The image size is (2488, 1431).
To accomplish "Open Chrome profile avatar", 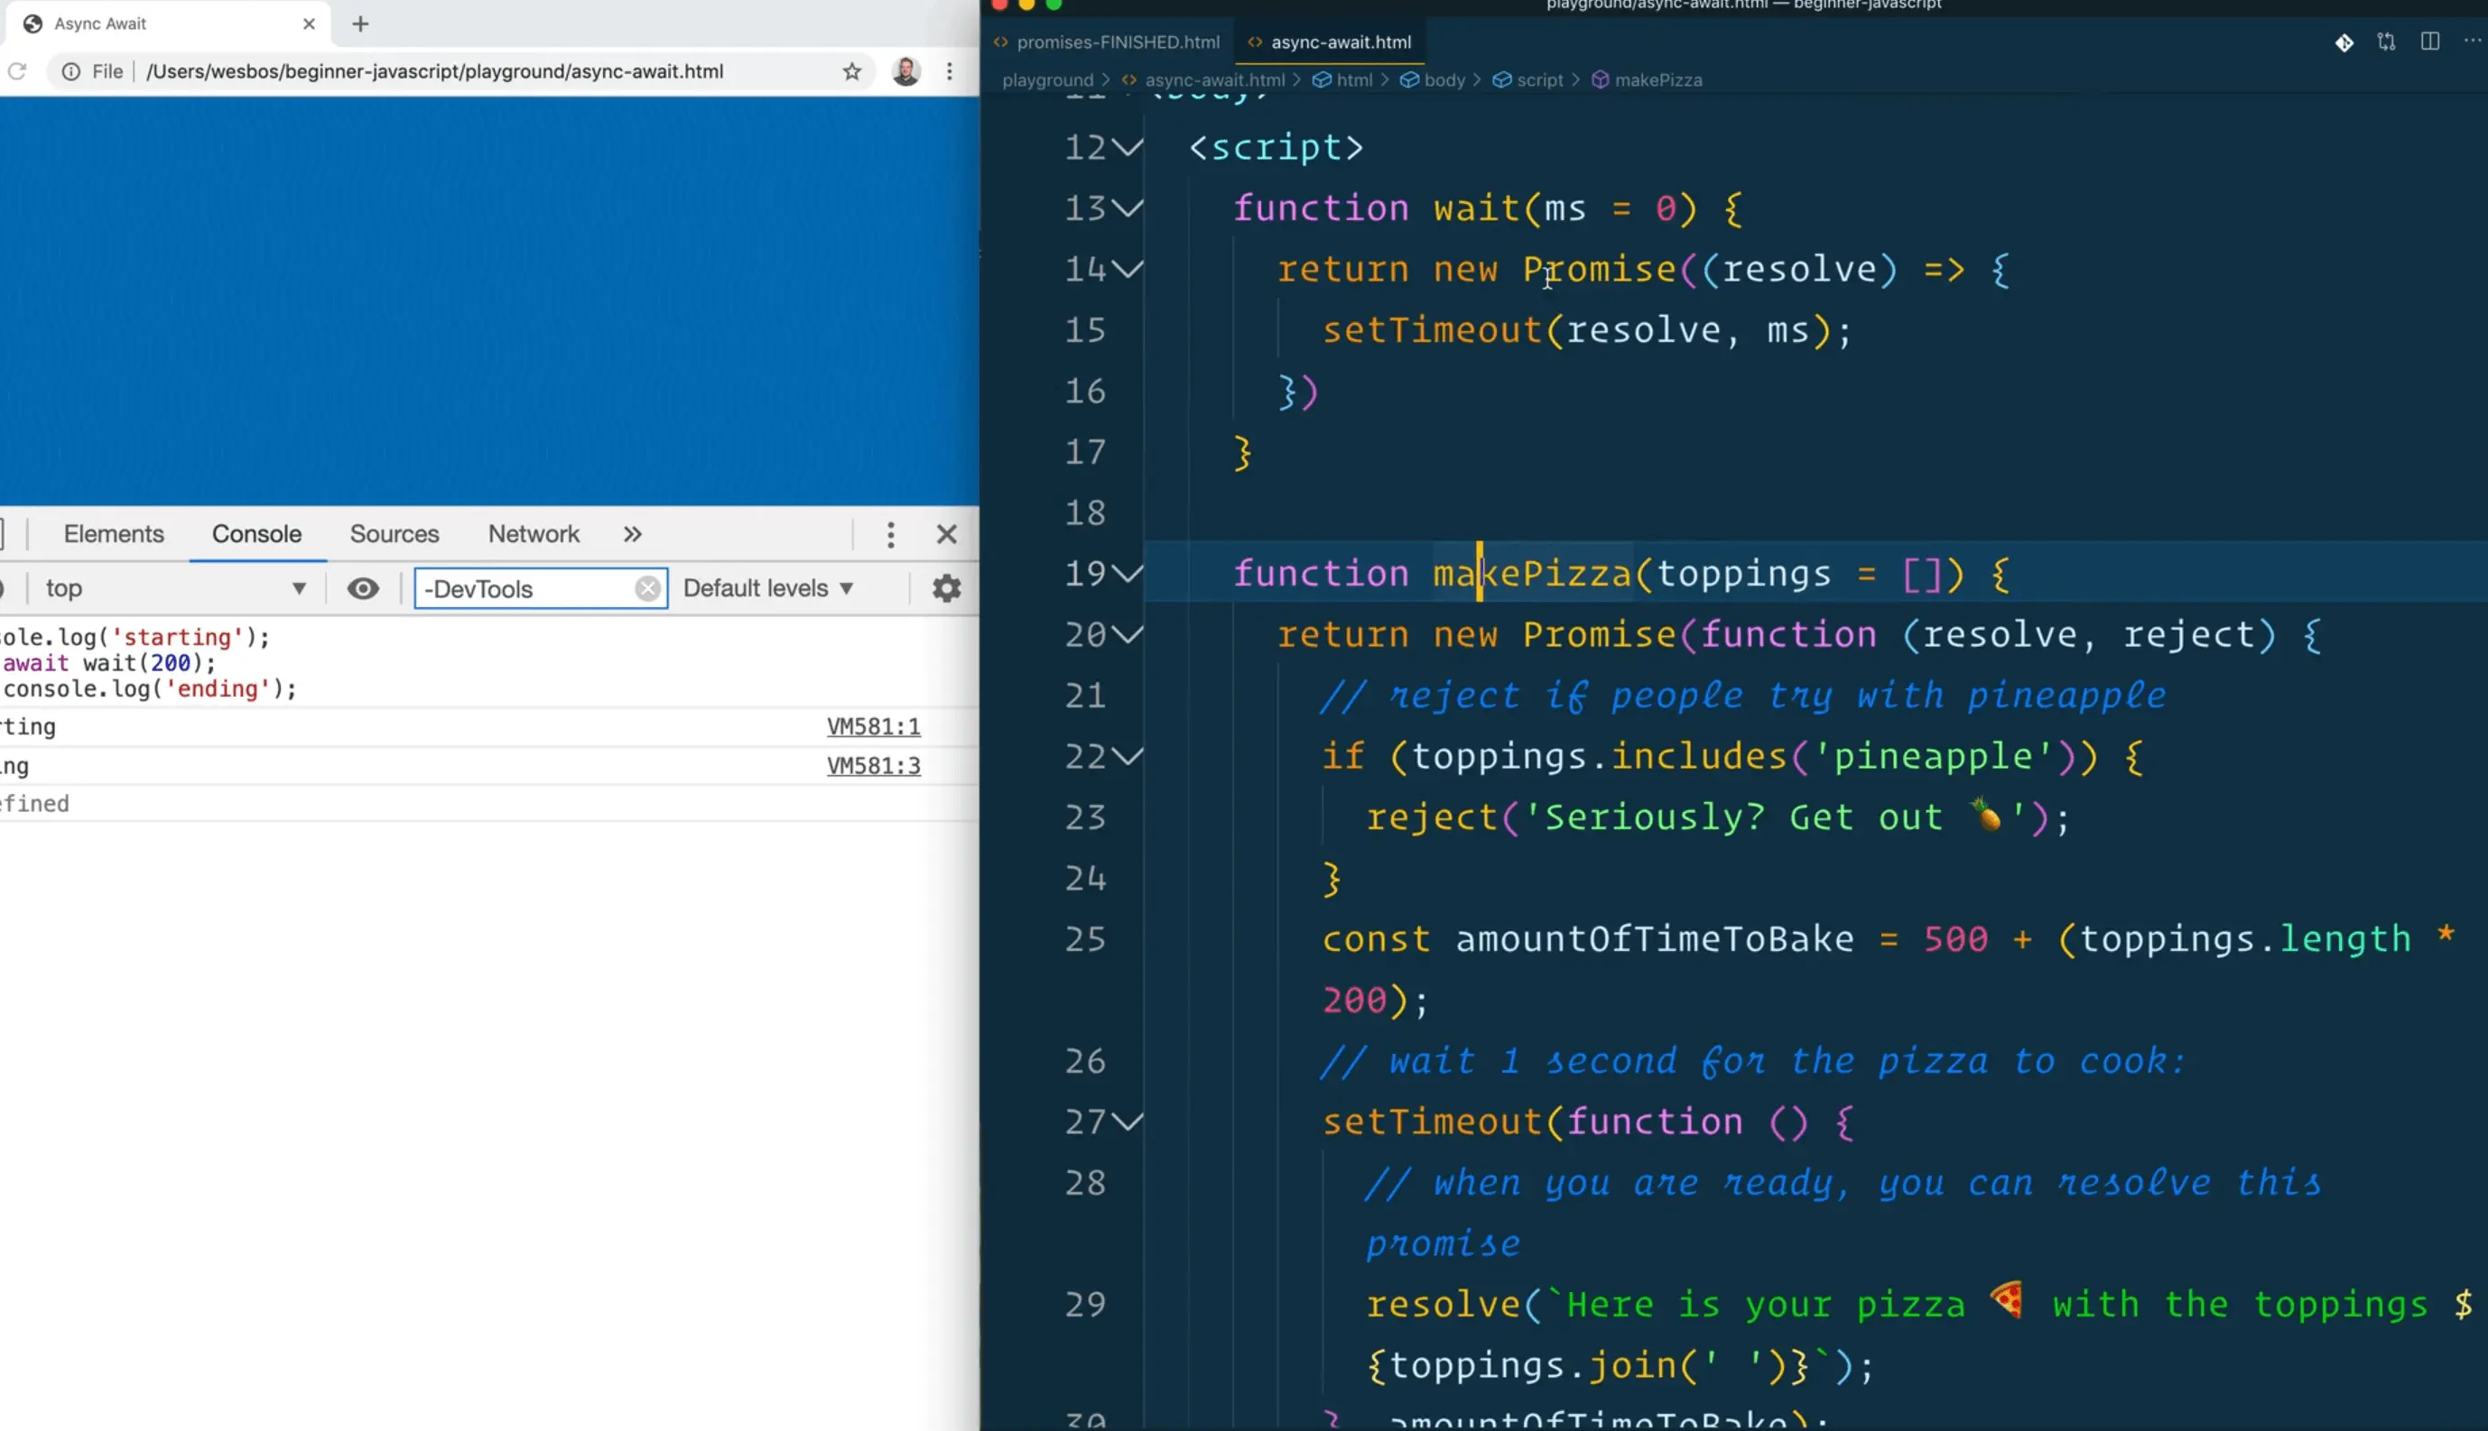I will point(905,72).
